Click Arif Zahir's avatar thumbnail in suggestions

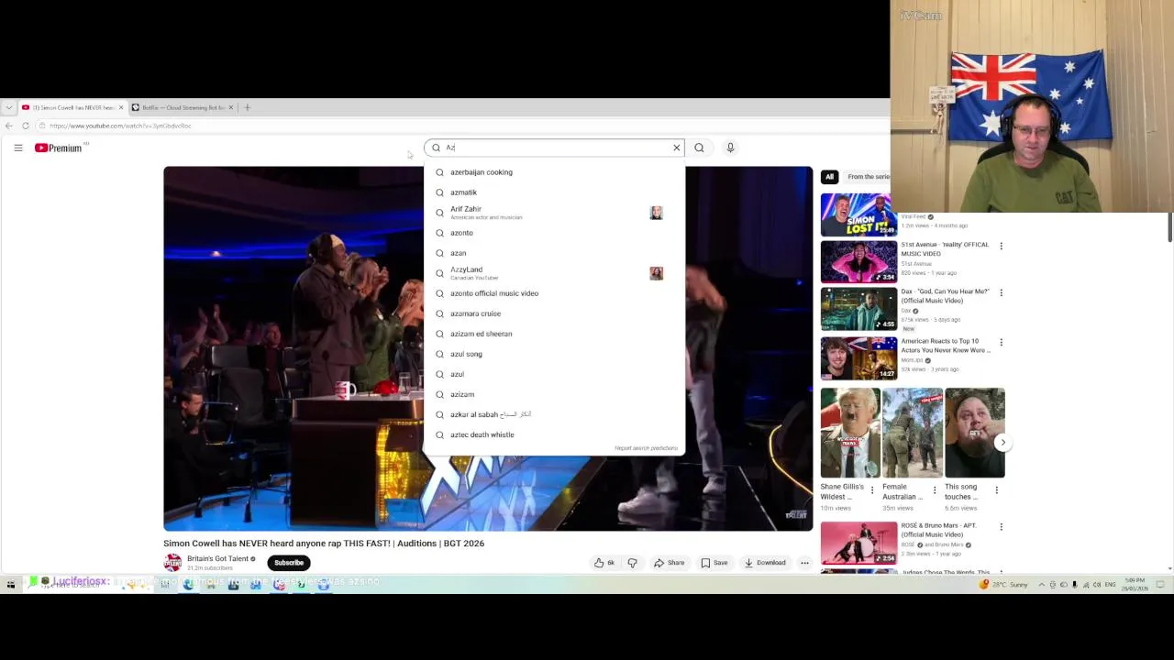tap(656, 213)
